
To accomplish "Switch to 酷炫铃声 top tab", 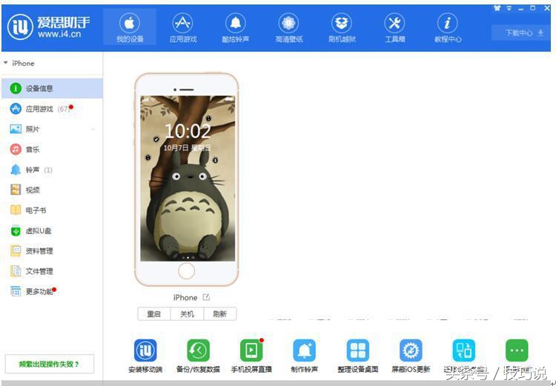I will coord(236,27).
